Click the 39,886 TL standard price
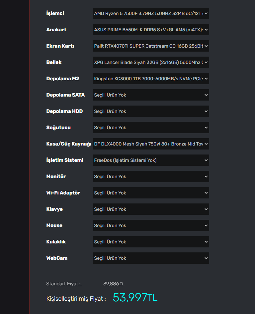 114,284
